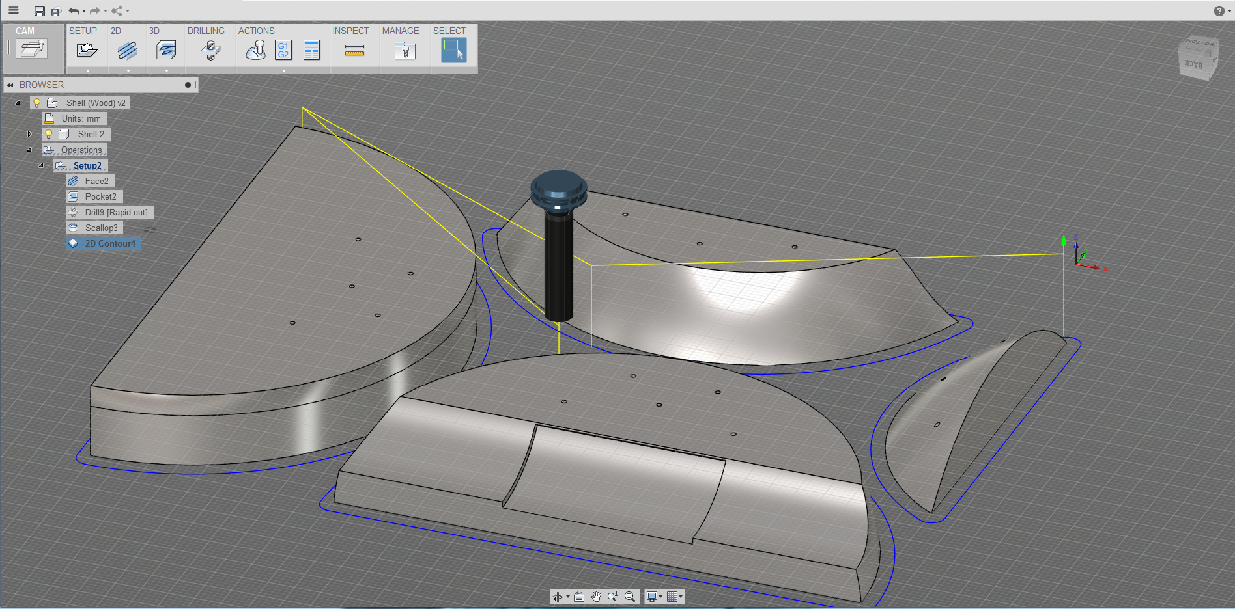Activate the Select tool
Image resolution: width=1235 pixels, height=609 pixels.
453,50
